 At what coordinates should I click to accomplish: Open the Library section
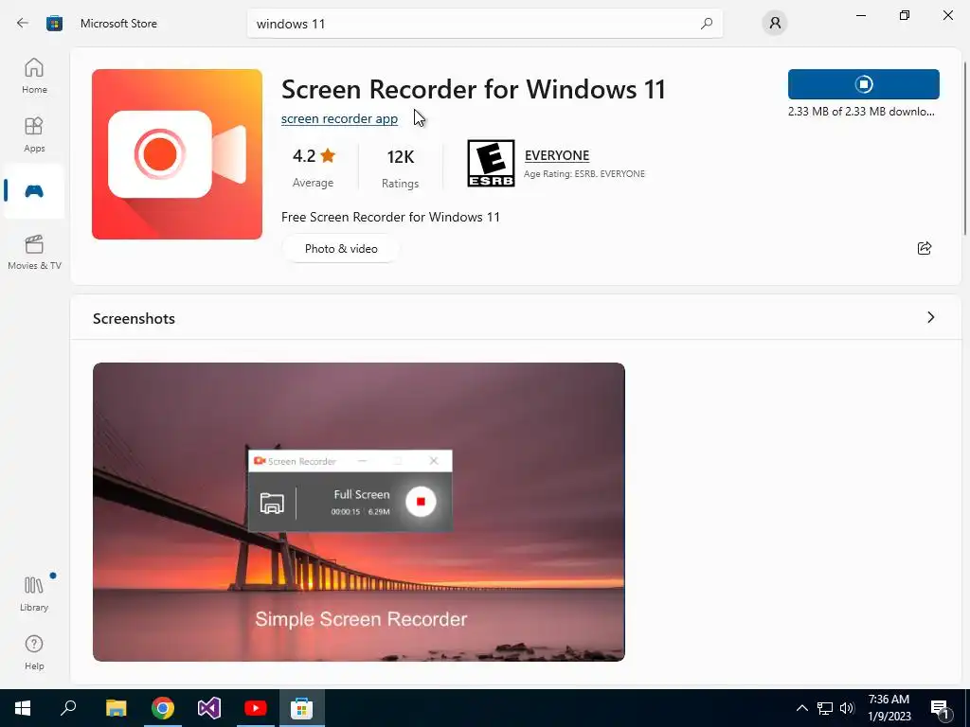point(34,594)
